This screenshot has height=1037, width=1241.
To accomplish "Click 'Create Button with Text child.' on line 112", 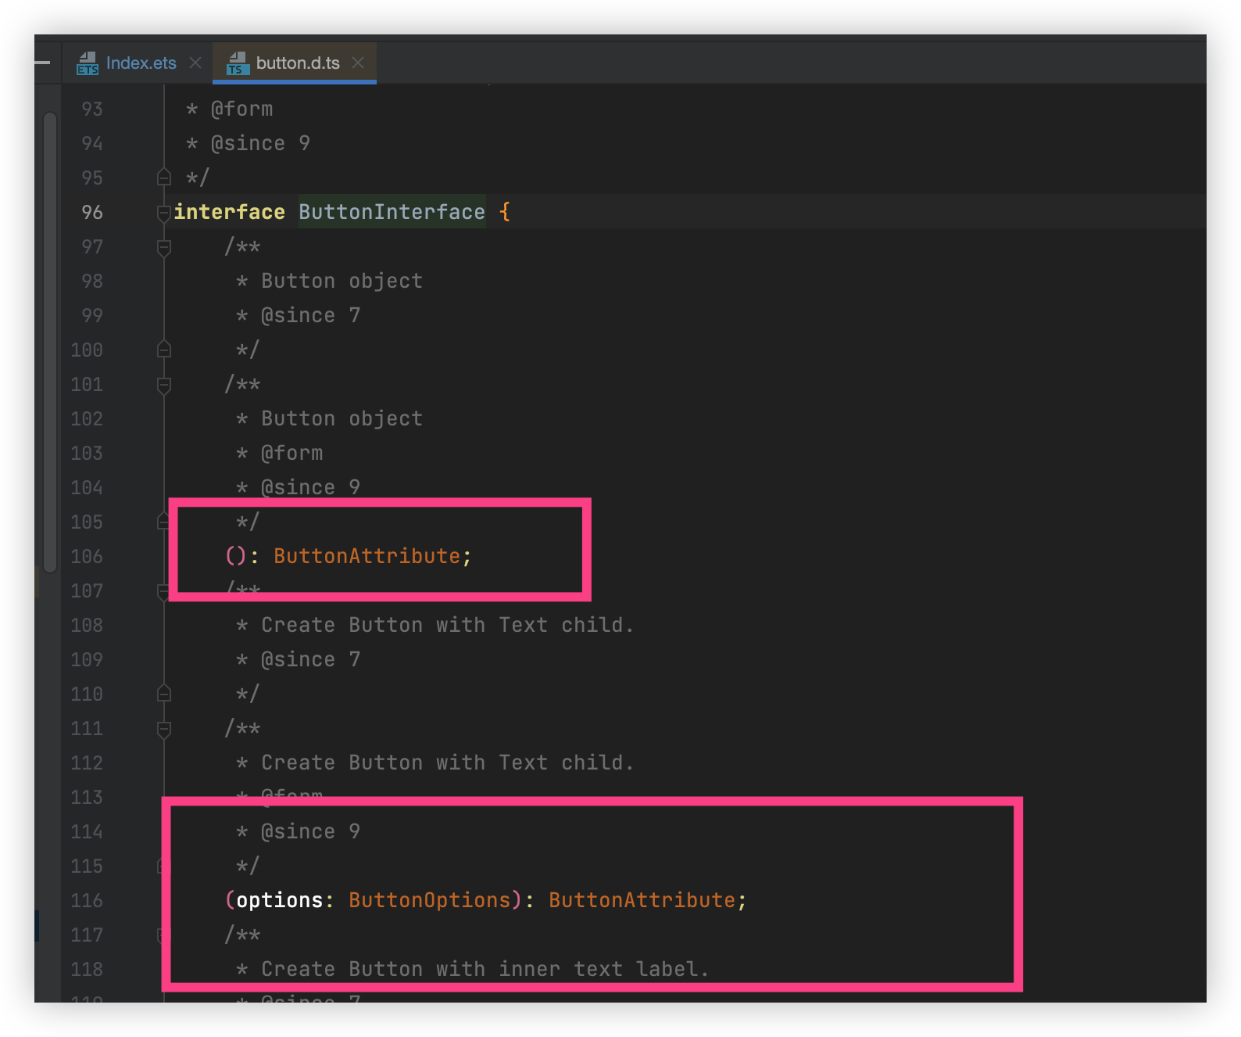I will pyautogui.click(x=448, y=762).
